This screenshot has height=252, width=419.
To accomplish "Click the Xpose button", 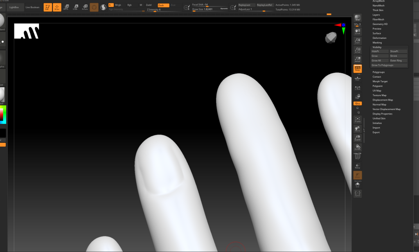I will pyautogui.click(x=358, y=193).
